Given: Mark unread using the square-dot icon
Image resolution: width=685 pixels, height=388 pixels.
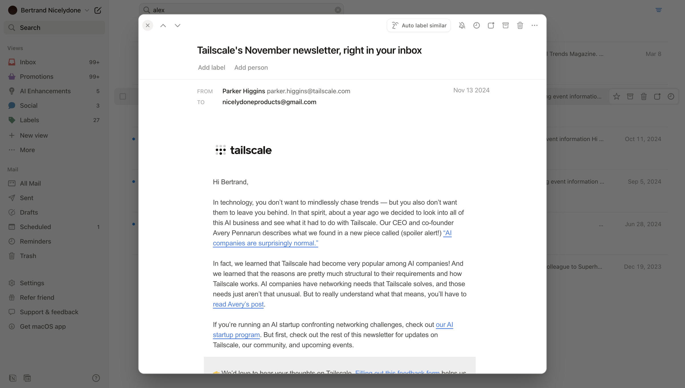Looking at the screenshot, I should (x=491, y=25).
